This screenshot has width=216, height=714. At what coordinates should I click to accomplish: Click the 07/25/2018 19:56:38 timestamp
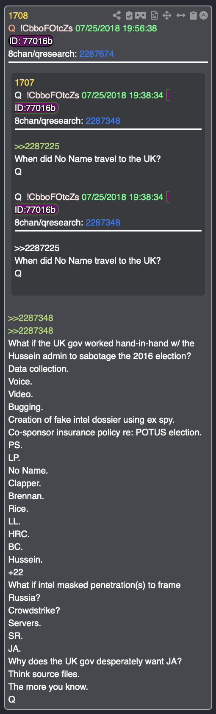tap(116, 28)
